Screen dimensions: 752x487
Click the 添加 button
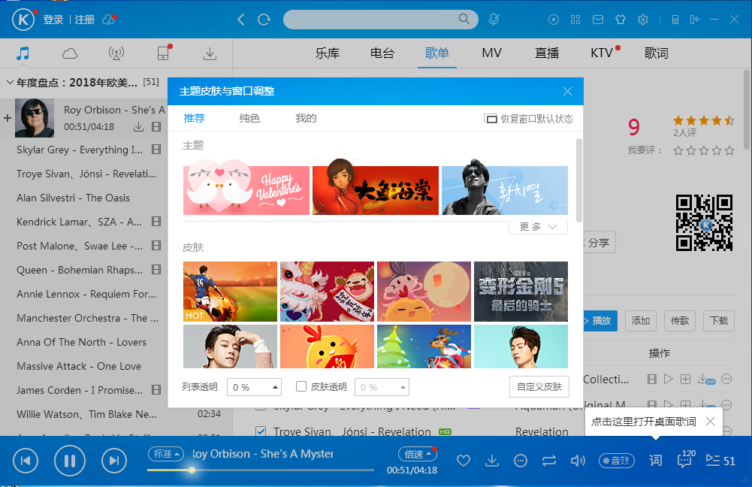click(x=641, y=320)
